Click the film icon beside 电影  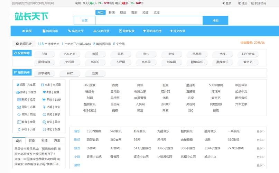click(x=43, y=85)
